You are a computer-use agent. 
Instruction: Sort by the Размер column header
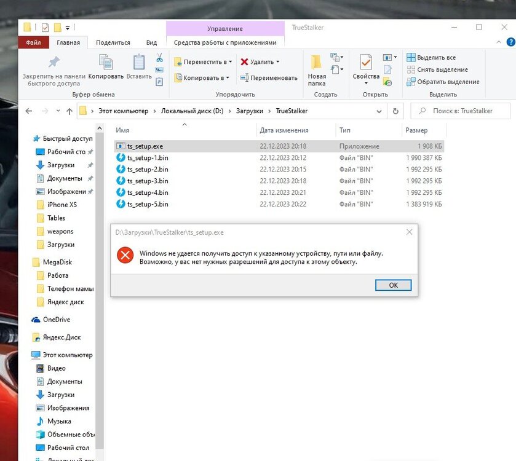(x=424, y=130)
